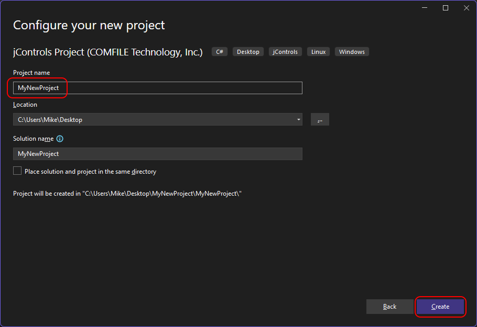Image resolution: width=477 pixels, height=327 pixels.
Task: Click the 'Project name' field label
Action: pos(31,73)
